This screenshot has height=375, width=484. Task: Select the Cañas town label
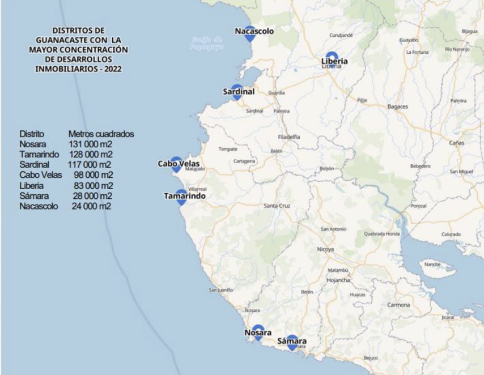(x=456, y=143)
